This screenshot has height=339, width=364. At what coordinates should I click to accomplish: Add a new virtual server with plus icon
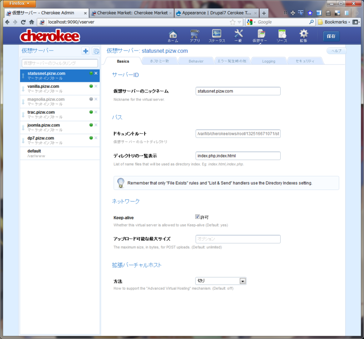coord(86,51)
